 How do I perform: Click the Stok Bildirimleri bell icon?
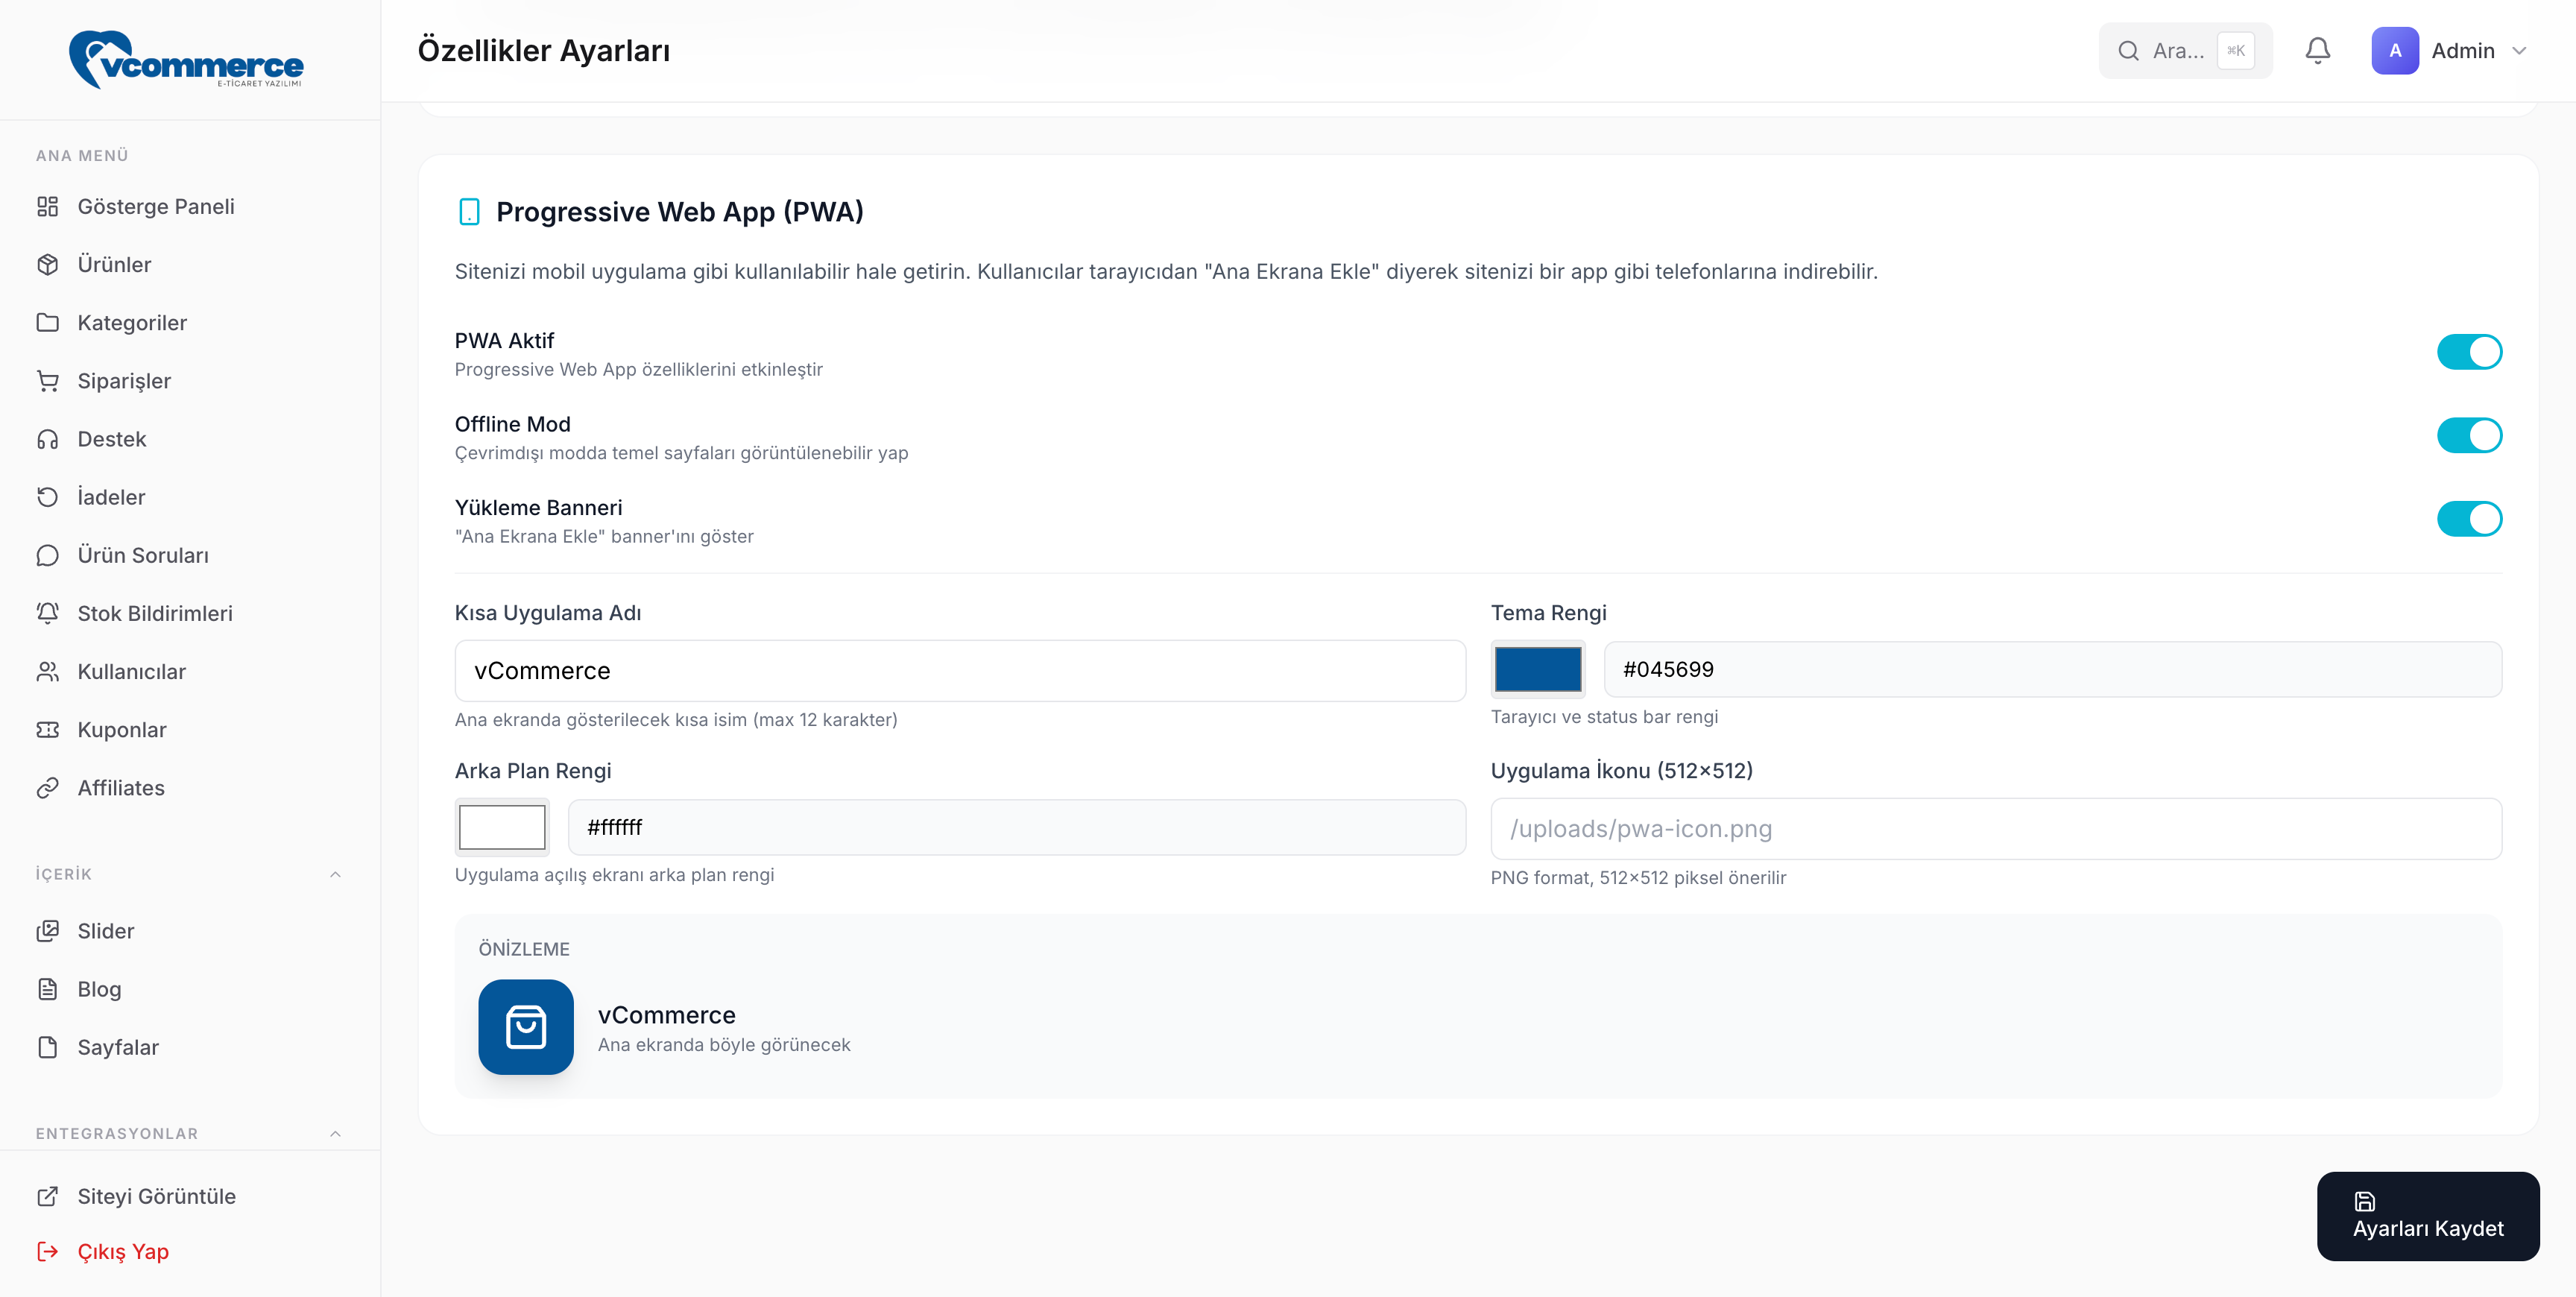click(47, 614)
